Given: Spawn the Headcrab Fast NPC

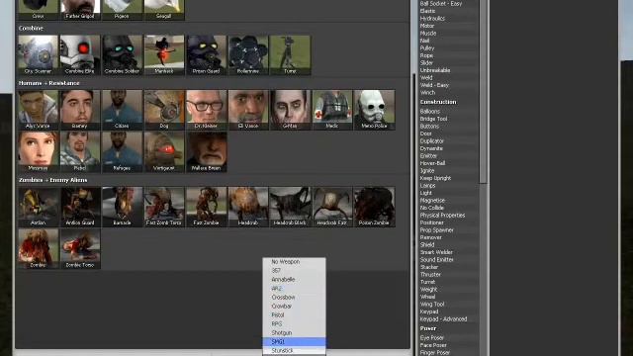Looking at the screenshot, I should coord(332,207).
